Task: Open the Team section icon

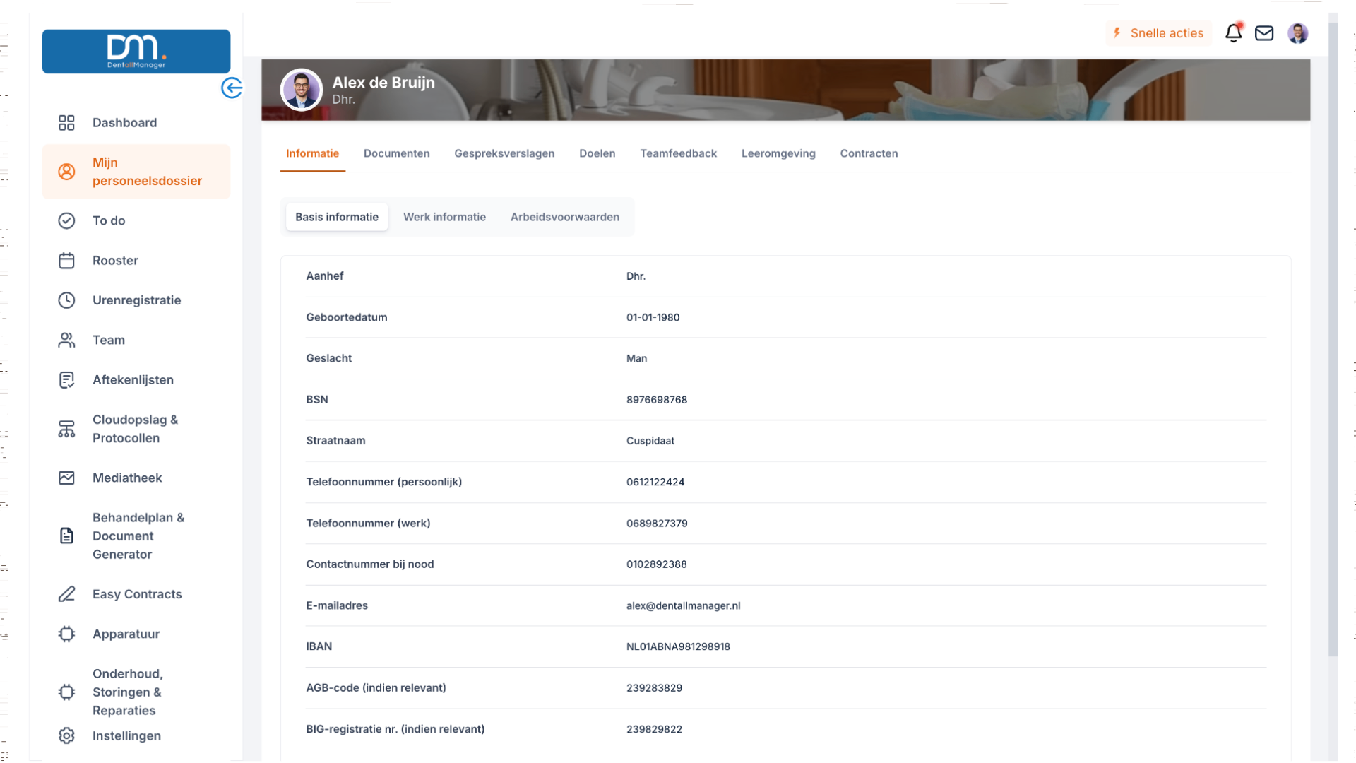Action: pyautogui.click(x=66, y=340)
